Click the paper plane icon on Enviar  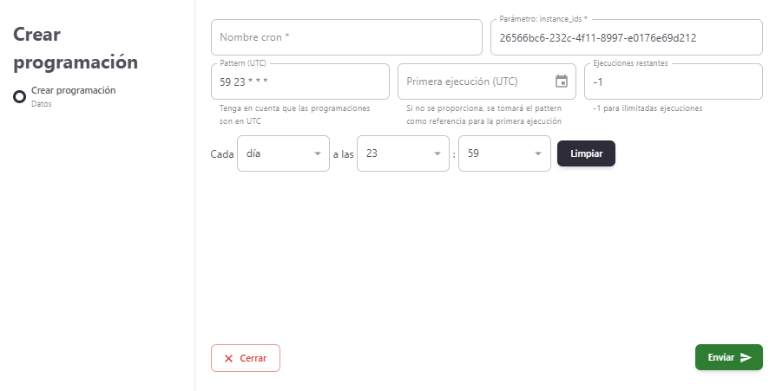coord(746,357)
